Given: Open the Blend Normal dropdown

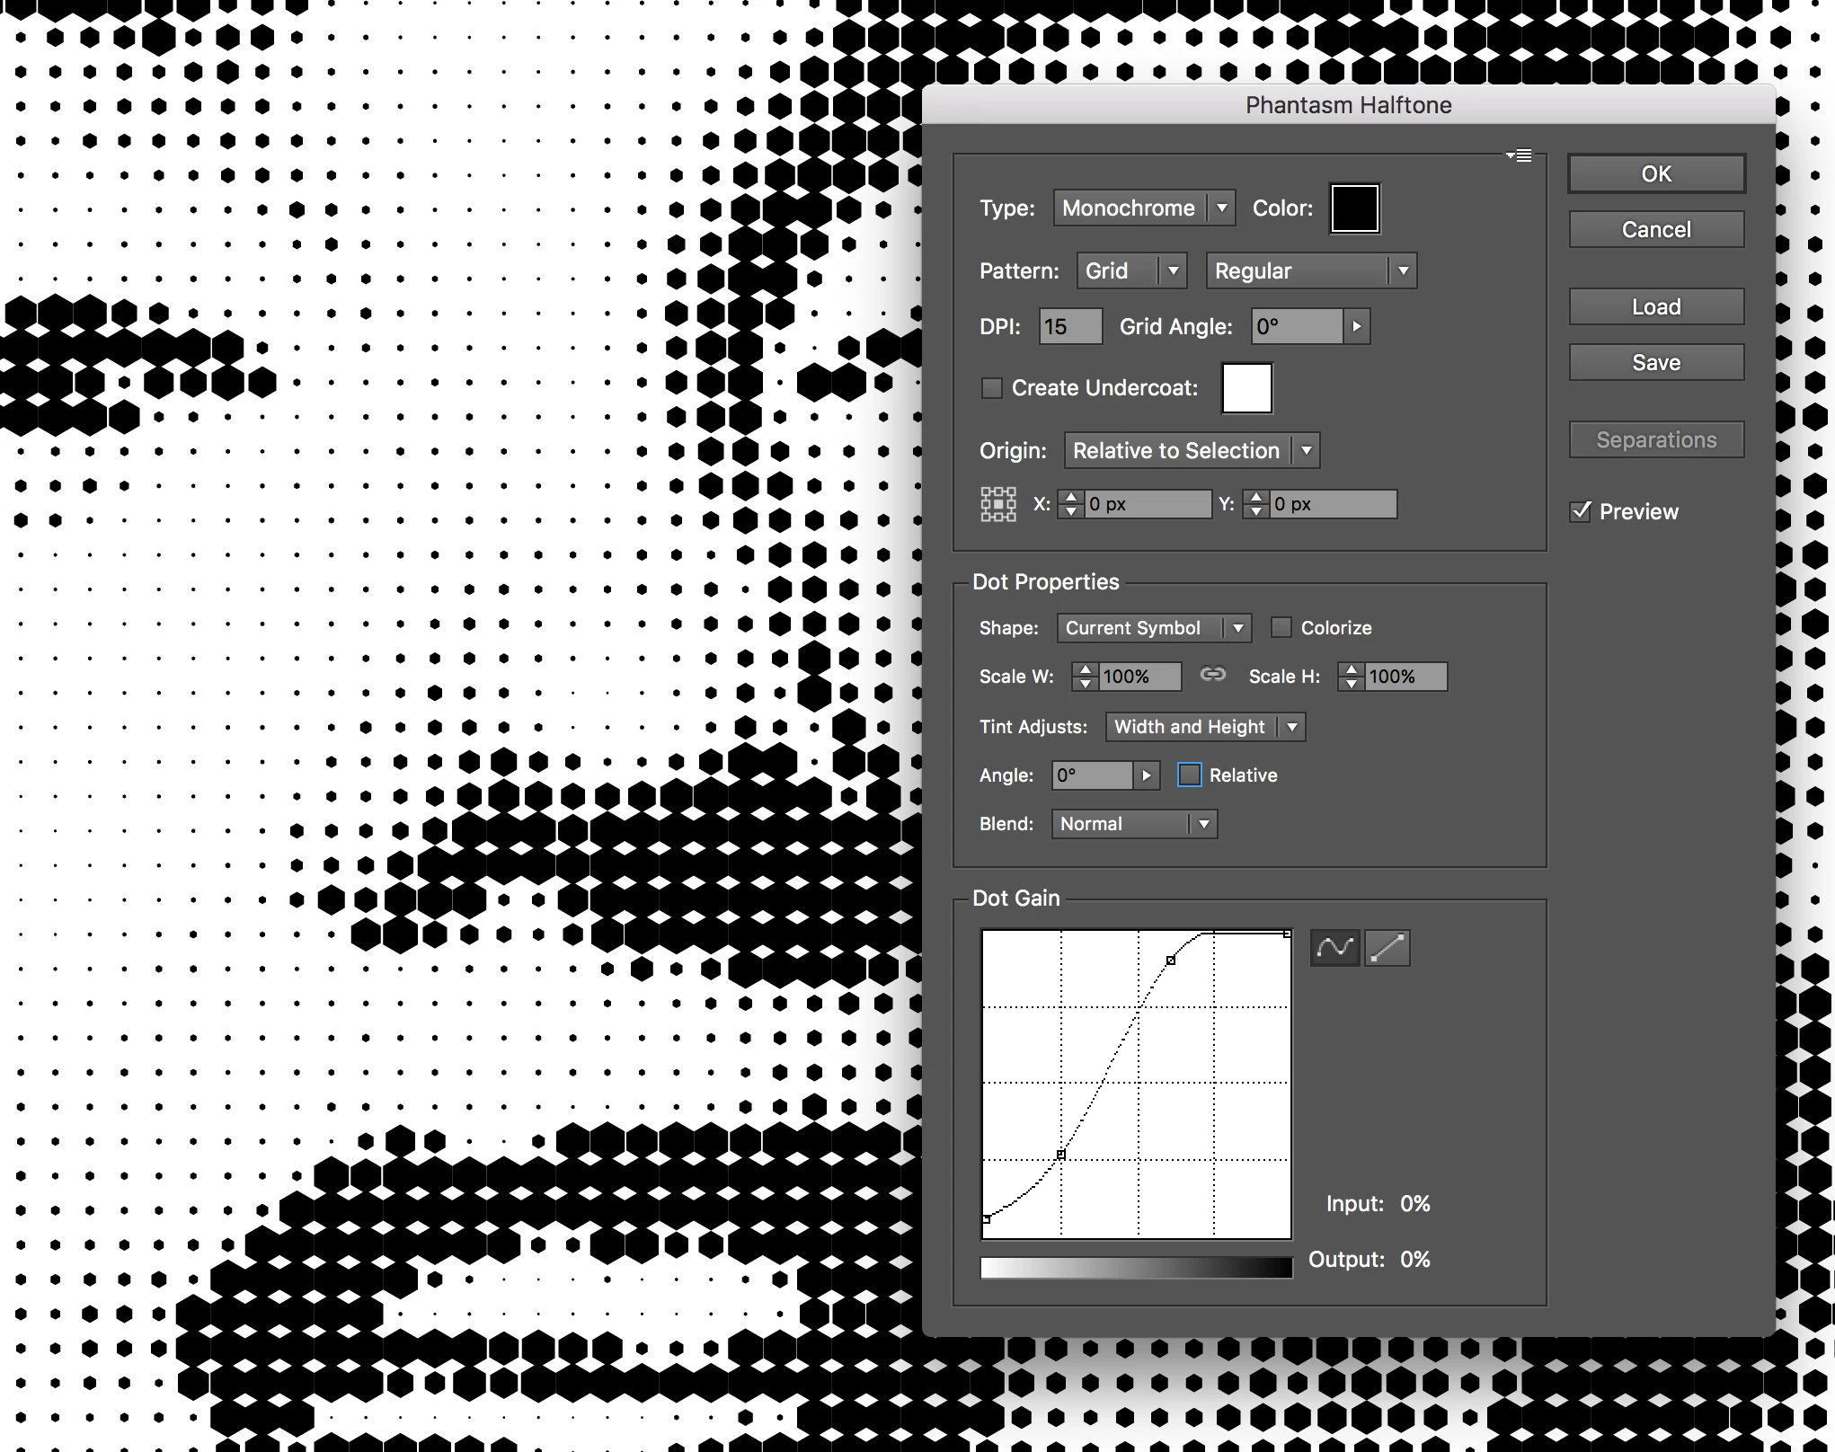Looking at the screenshot, I should coord(1133,824).
